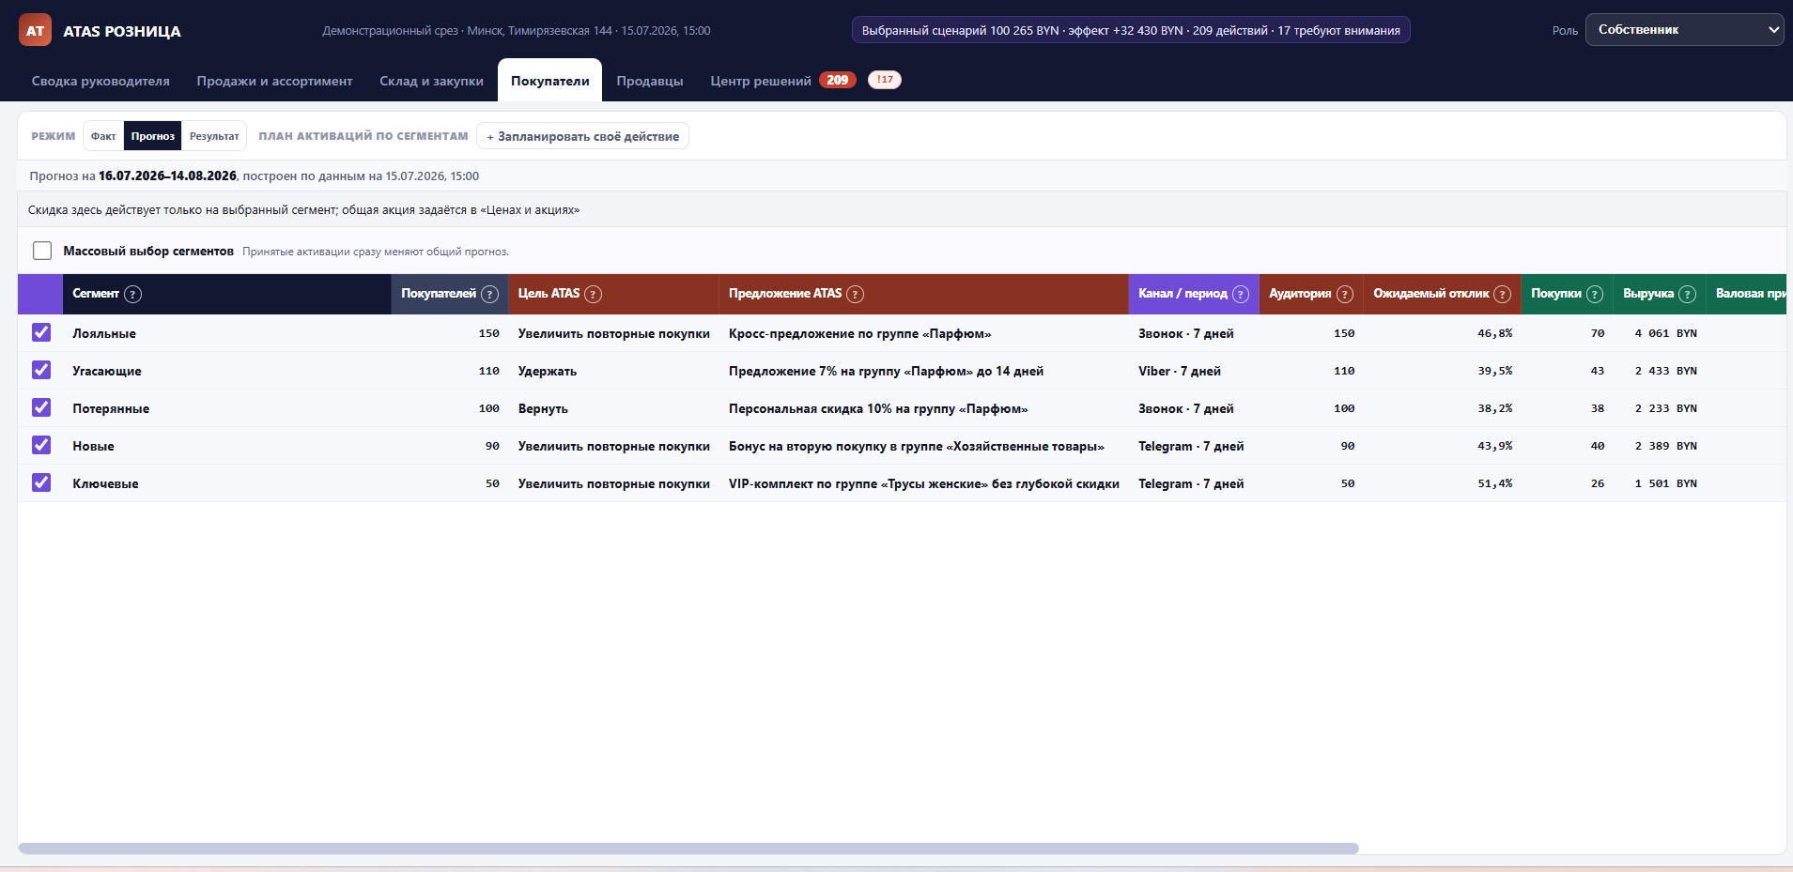Uncheck the Ключевые segment checkbox
This screenshot has height=872, width=1793.
(41, 482)
